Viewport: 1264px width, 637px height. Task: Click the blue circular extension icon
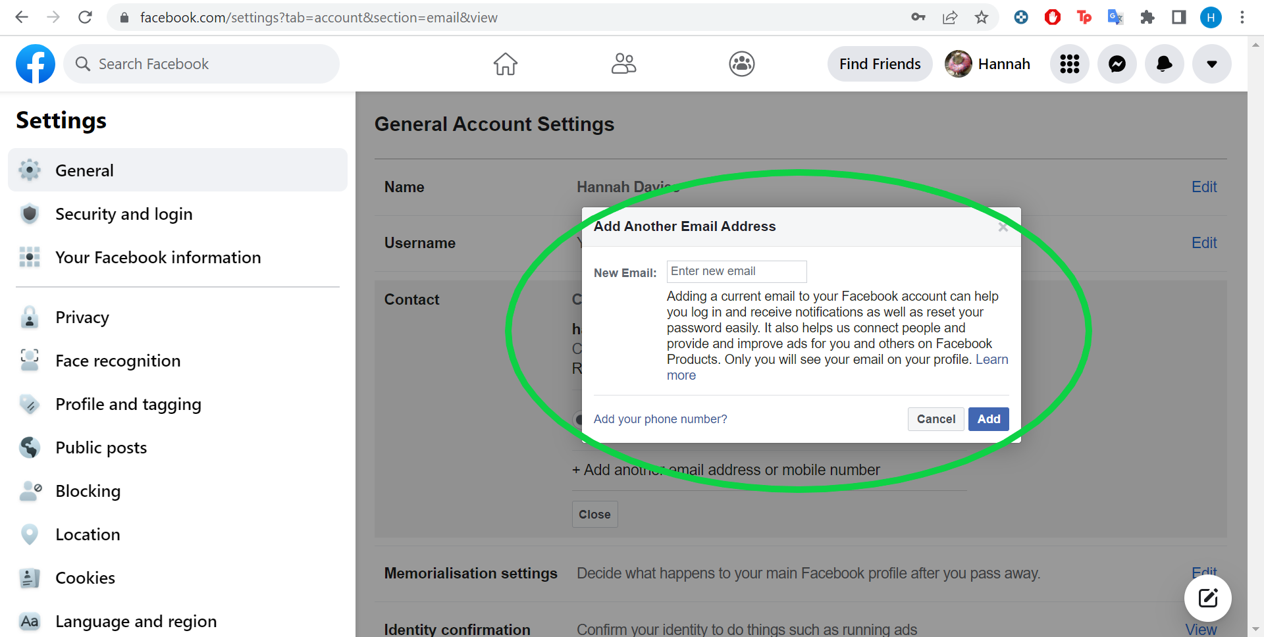point(1021,17)
